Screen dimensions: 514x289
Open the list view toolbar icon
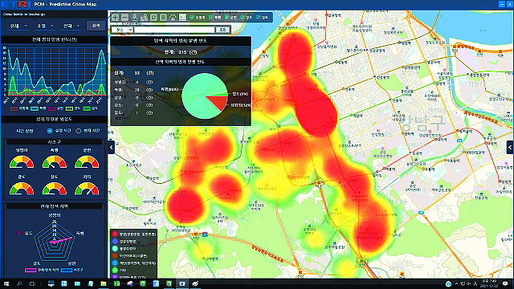[163, 18]
